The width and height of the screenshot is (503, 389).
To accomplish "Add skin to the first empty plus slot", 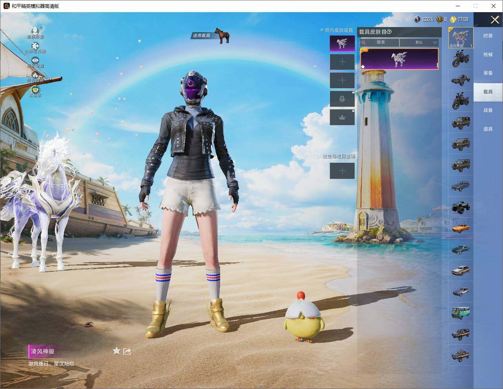I will pos(342,62).
